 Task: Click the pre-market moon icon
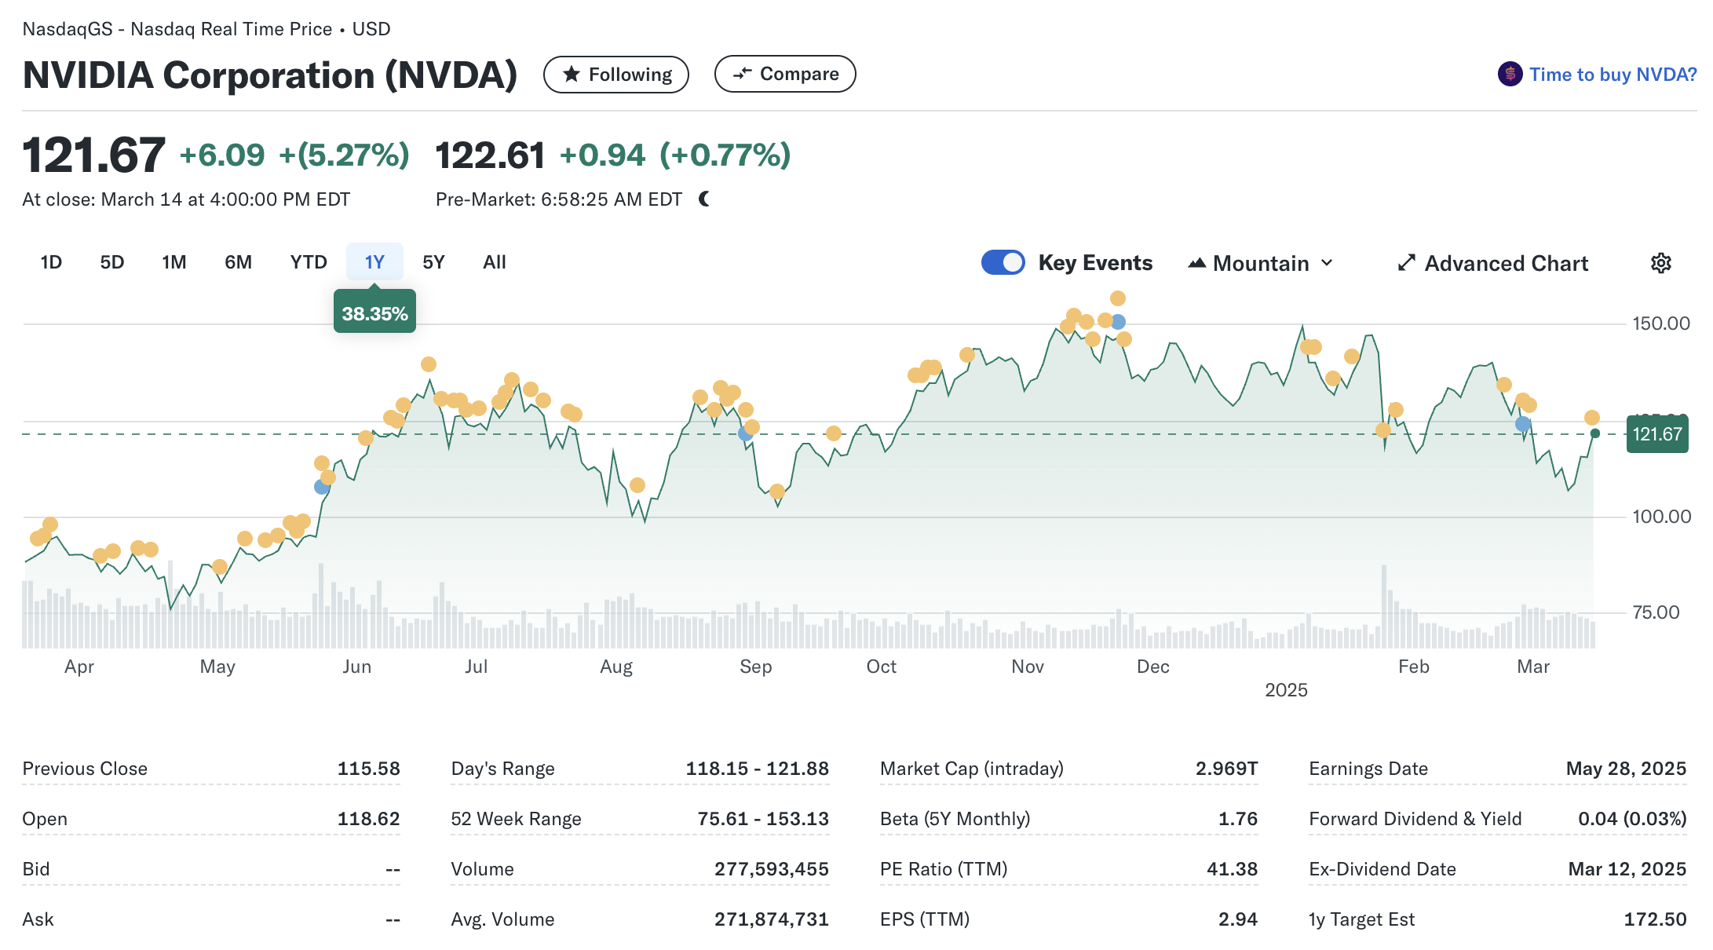704,199
